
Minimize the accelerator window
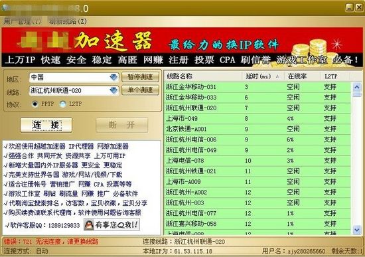349,7
